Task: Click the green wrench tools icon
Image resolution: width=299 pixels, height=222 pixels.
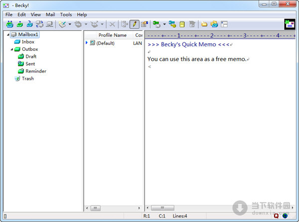Action: (156, 24)
